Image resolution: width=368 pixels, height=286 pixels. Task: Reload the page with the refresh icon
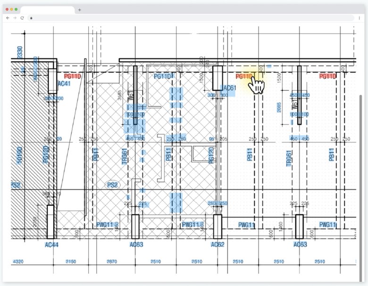pos(22,17)
